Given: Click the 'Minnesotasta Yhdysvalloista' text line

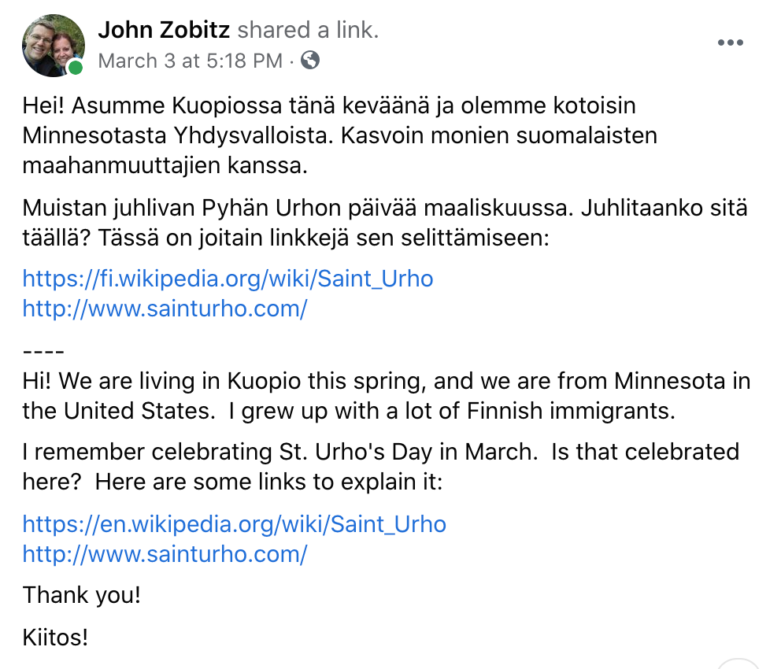Looking at the screenshot, I should 178,135.
